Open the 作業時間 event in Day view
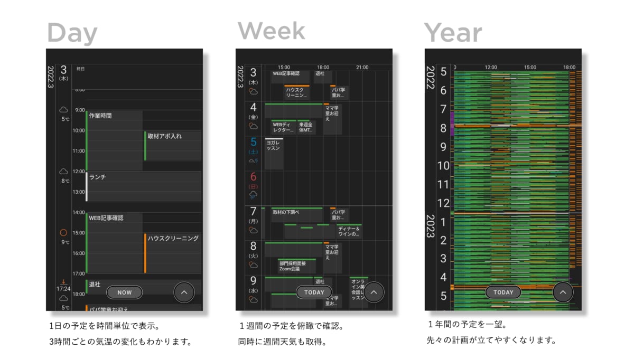Viewport: 634px width, 359px height. point(114,140)
